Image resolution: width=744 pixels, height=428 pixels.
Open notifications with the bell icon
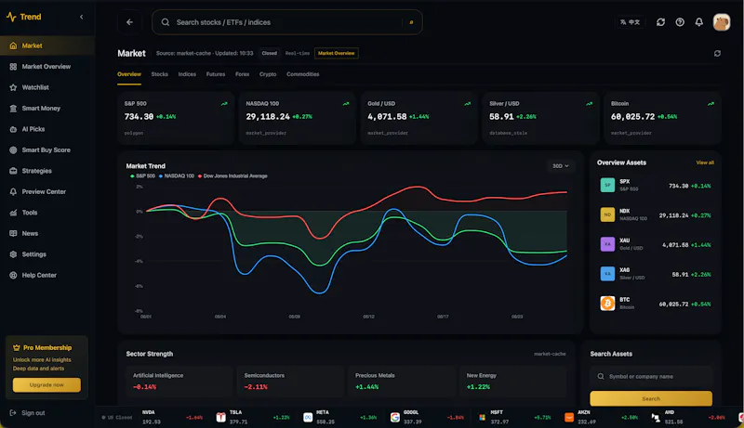click(699, 22)
